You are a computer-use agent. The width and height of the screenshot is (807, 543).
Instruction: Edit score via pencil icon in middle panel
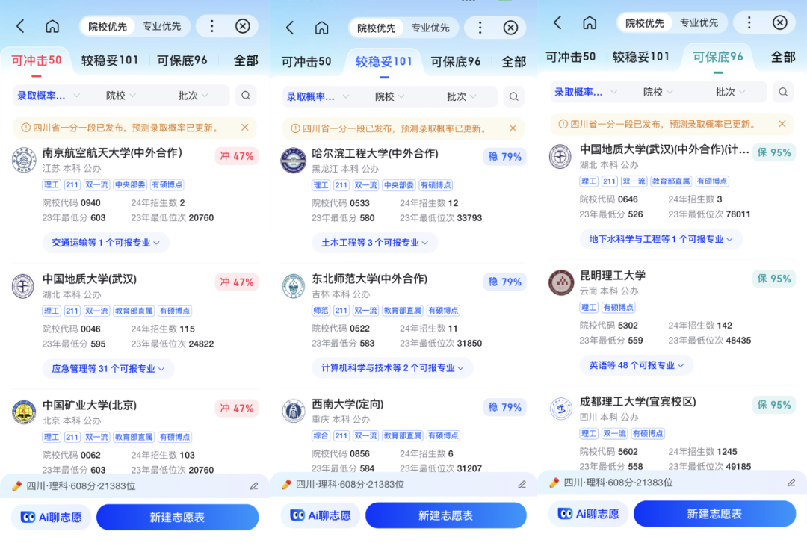click(x=522, y=484)
